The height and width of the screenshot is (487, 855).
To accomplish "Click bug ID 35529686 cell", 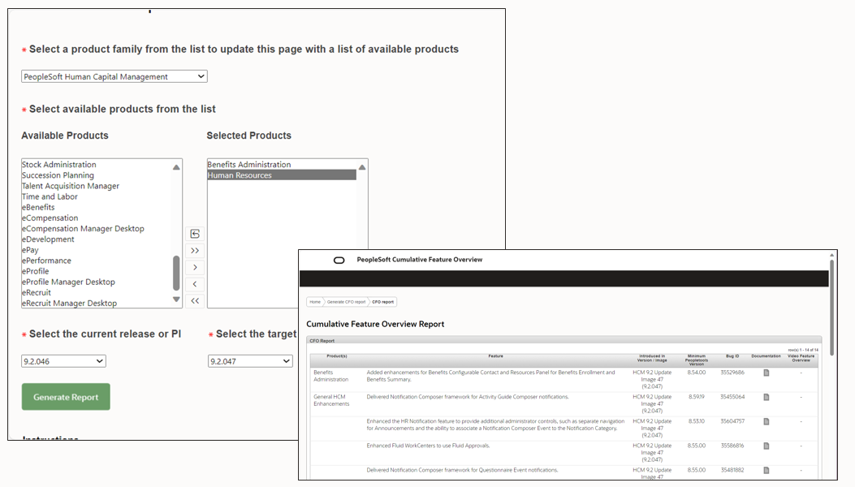I will click(x=732, y=373).
